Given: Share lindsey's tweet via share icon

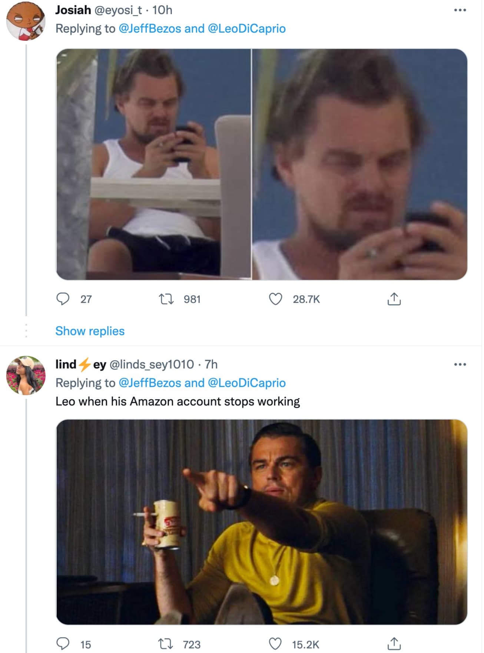Looking at the screenshot, I should 394,644.
